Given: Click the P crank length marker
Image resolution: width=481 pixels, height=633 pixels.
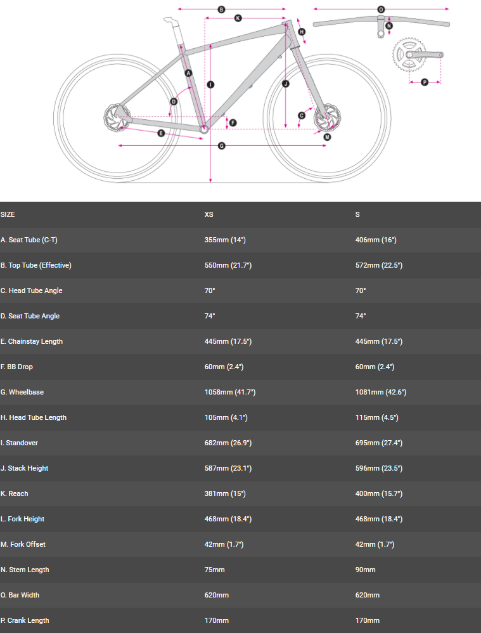Looking at the screenshot, I should (425, 82).
